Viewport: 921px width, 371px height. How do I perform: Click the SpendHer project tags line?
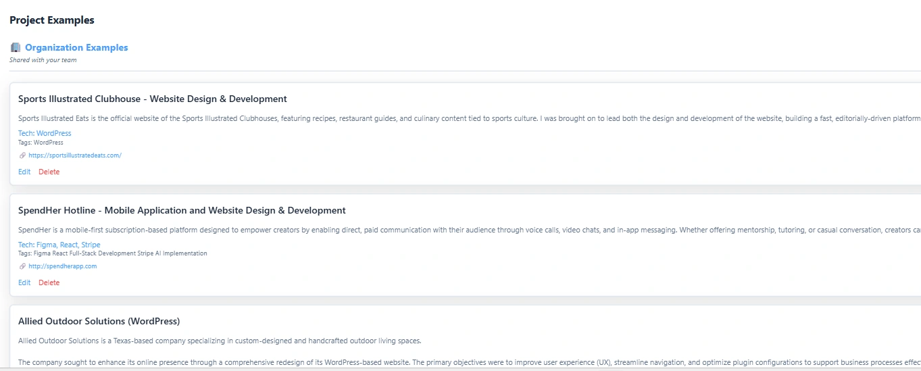113,253
